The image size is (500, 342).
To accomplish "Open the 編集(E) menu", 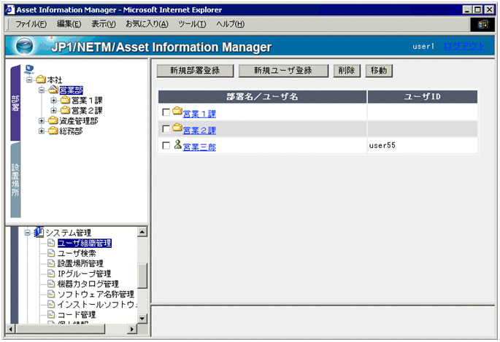I will click(x=69, y=24).
